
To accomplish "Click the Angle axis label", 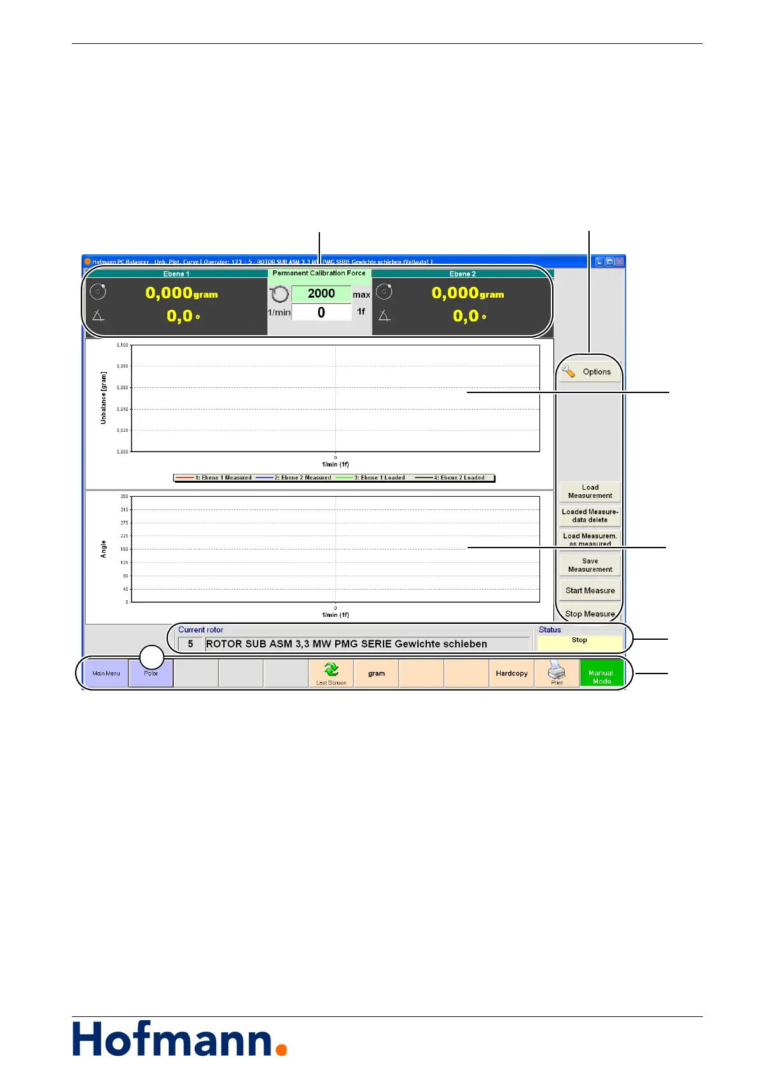I will coord(104,549).
